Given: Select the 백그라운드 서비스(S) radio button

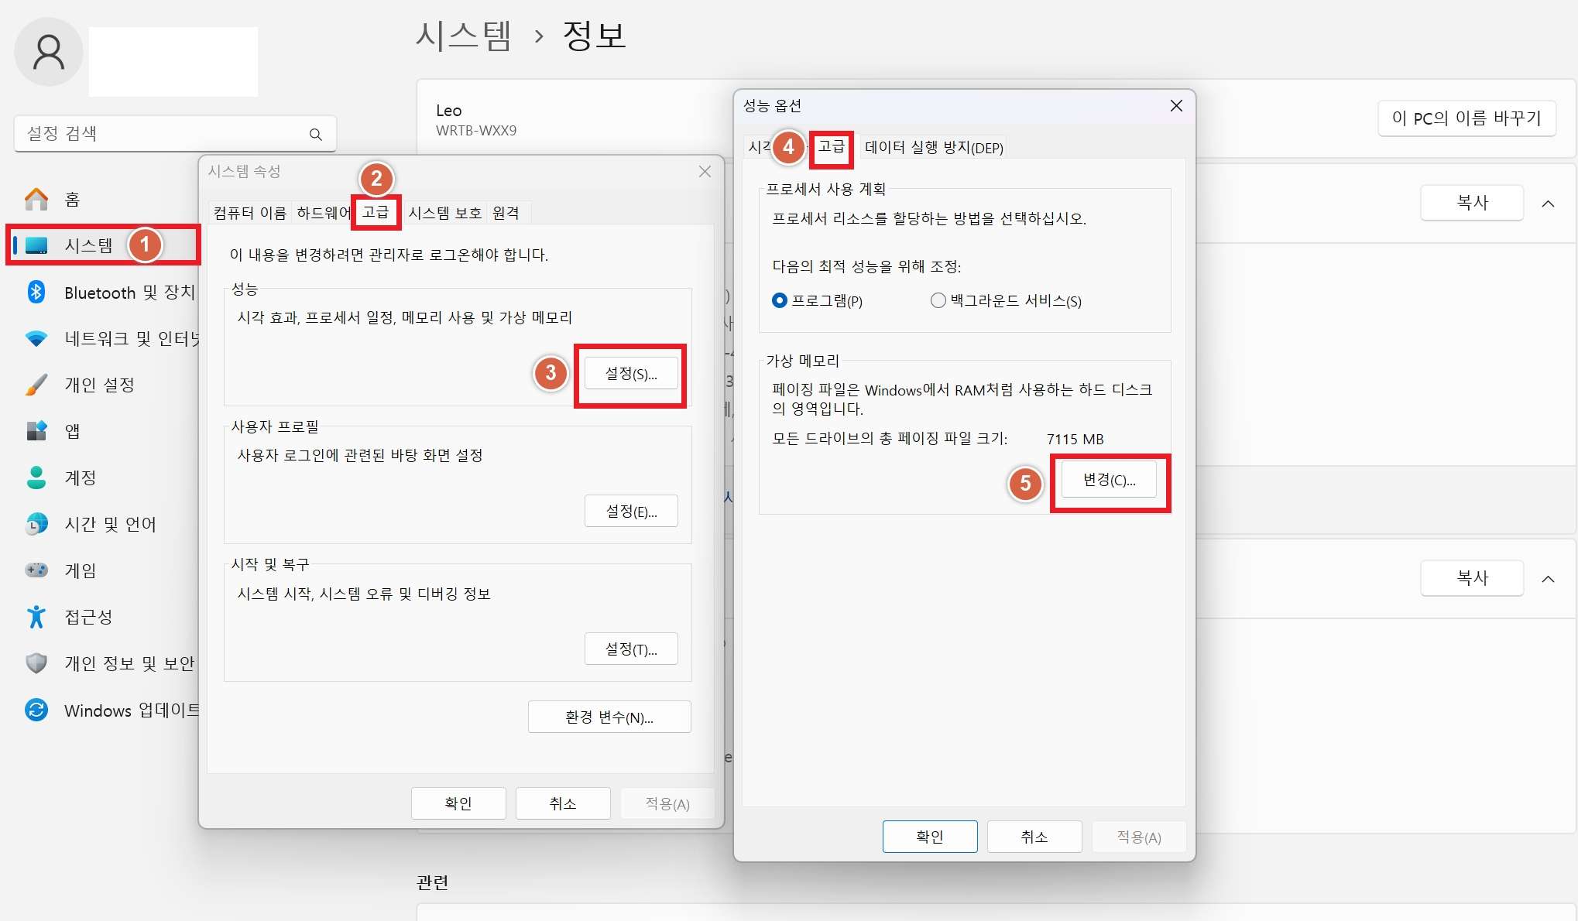Looking at the screenshot, I should pyautogui.click(x=938, y=300).
